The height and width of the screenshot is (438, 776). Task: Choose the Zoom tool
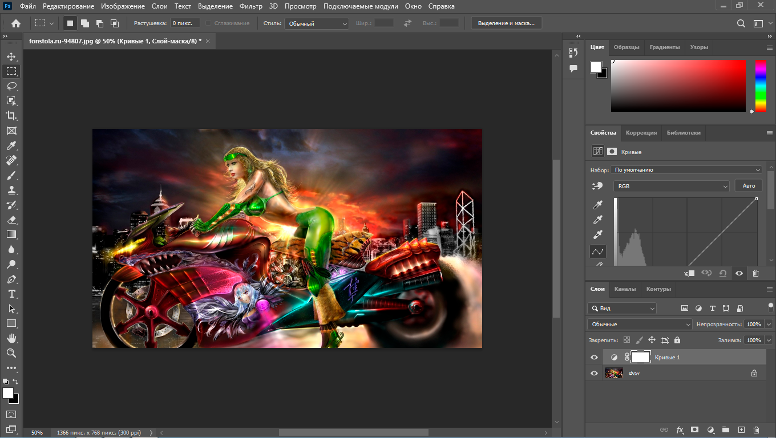click(11, 353)
